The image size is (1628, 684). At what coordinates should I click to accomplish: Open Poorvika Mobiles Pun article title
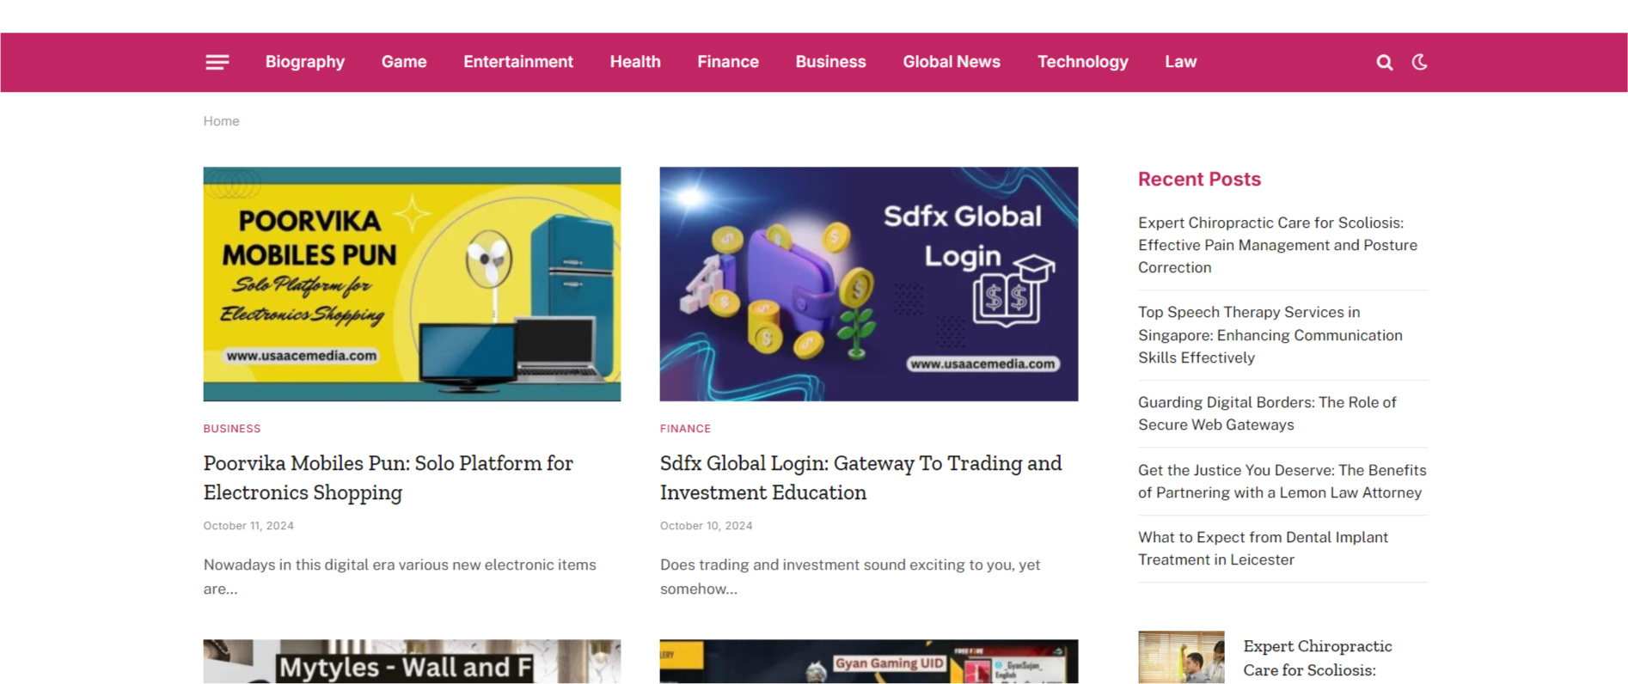pos(389,478)
